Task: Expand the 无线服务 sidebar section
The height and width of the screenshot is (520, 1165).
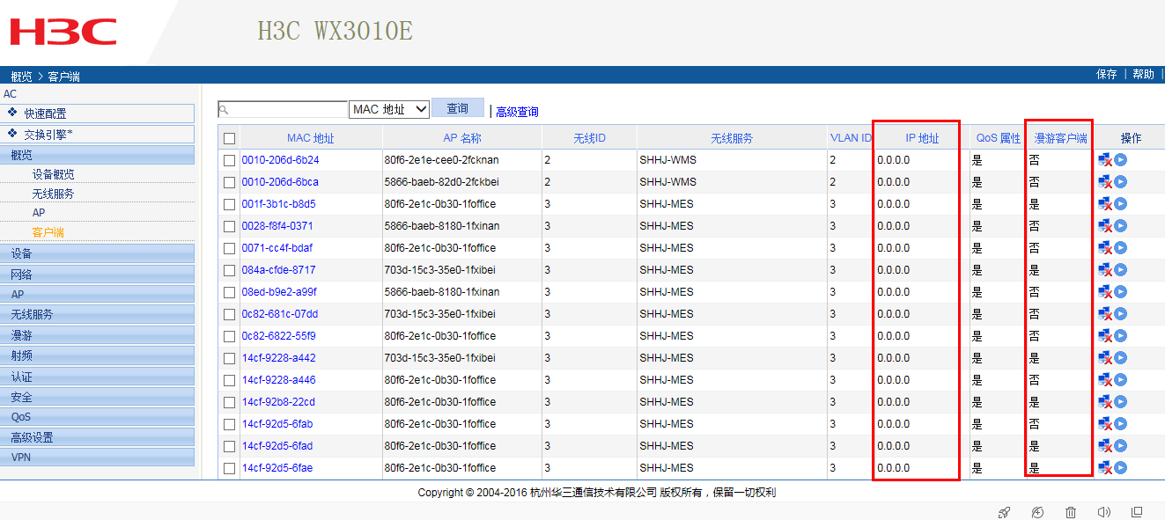Action: pos(97,314)
